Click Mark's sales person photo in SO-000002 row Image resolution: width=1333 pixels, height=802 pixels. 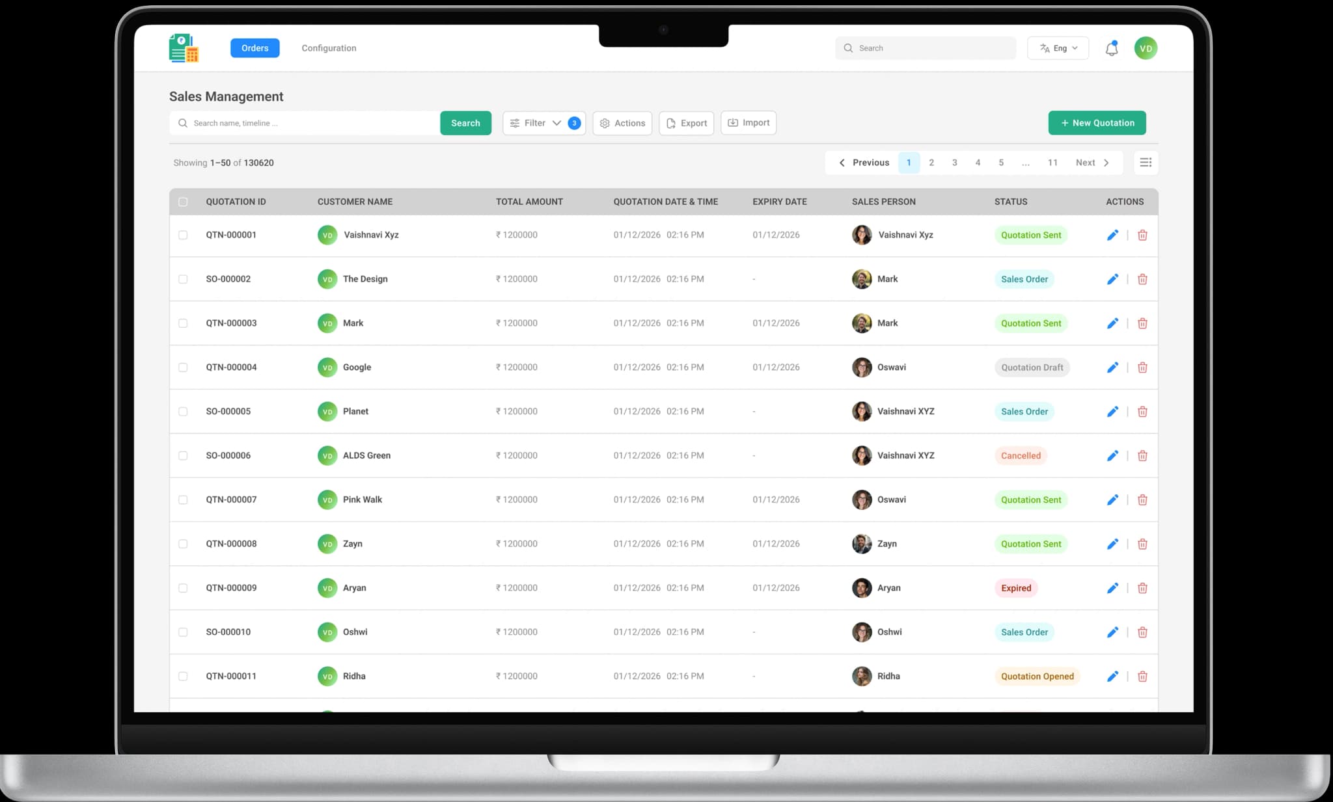click(862, 279)
